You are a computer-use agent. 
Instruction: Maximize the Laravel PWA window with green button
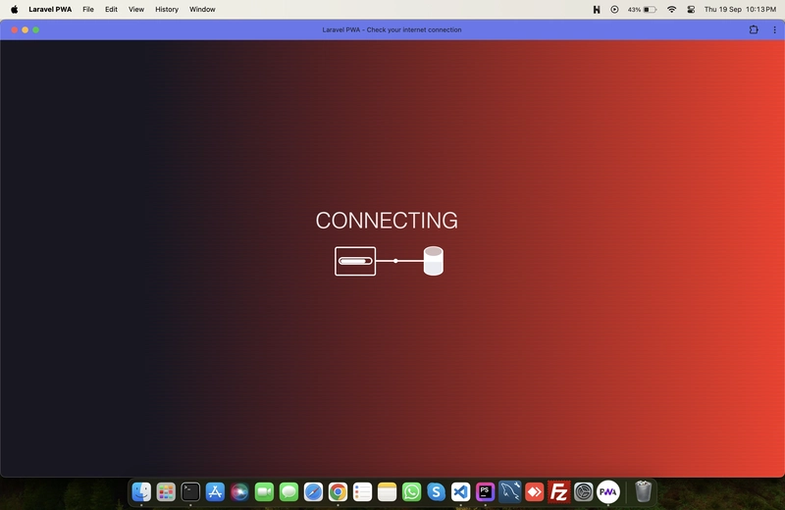[x=35, y=29]
